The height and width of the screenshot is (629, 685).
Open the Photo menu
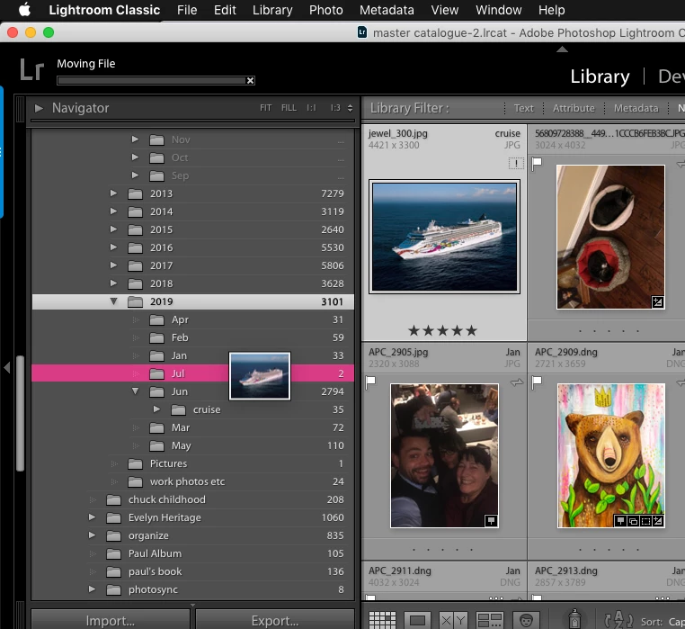326,10
